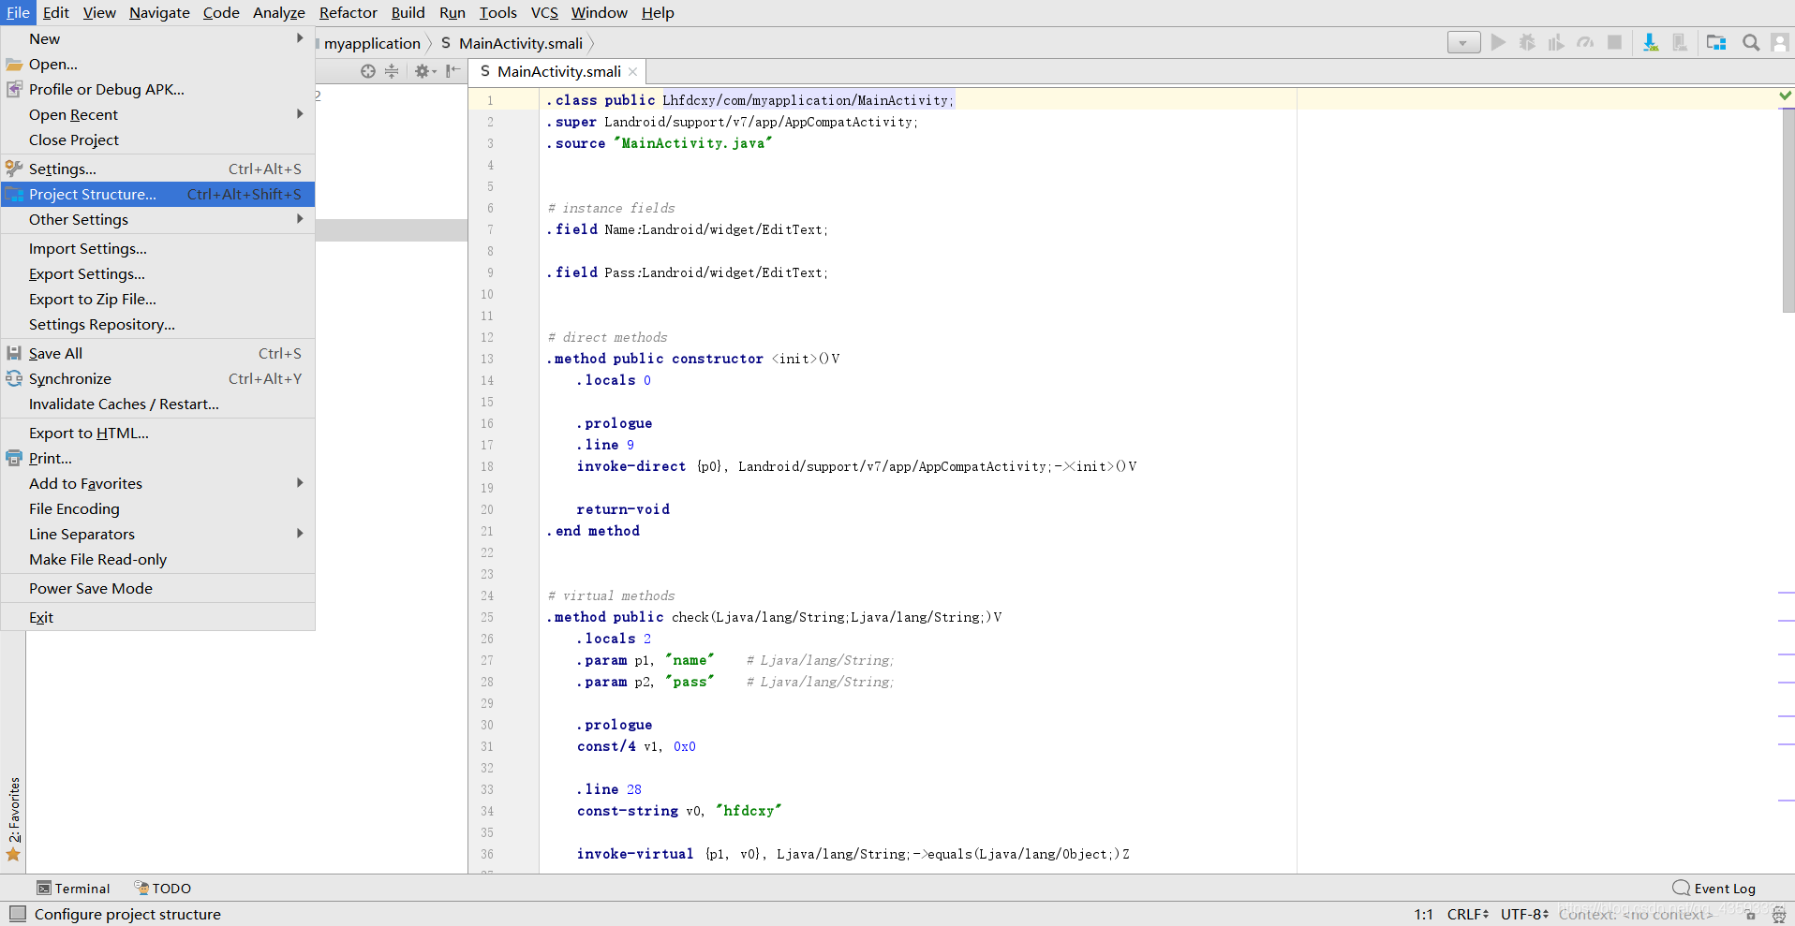Open AVD Manager device icon
The height and width of the screenshot is (926, 1795).
pos(1680,42)
